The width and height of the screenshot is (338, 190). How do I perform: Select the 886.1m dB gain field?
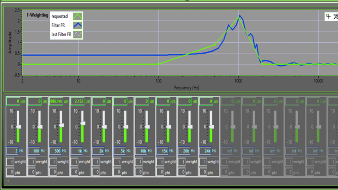(56, 101)
